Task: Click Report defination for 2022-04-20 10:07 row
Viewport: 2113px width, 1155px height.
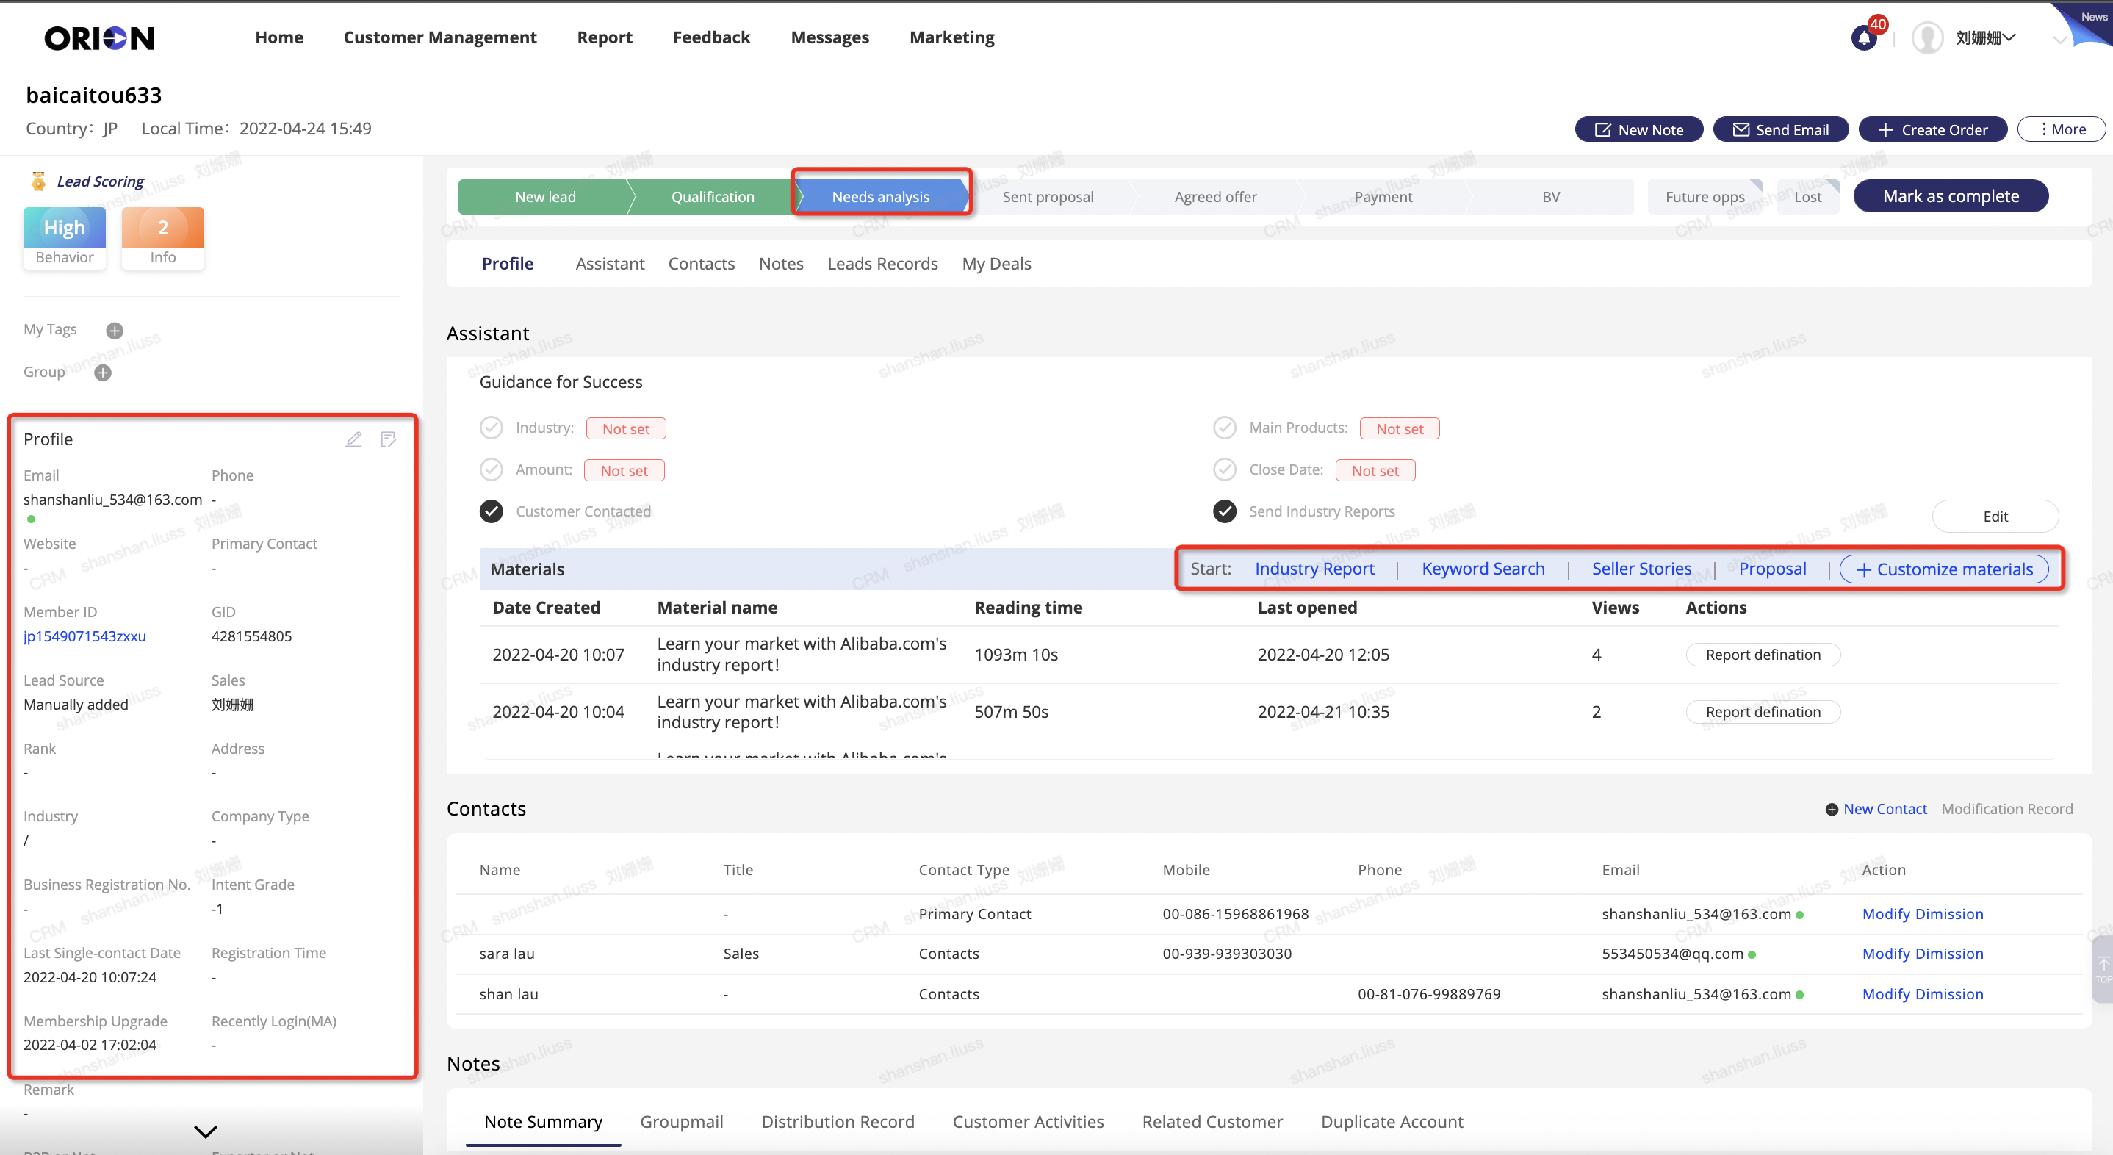Action: coord(1763,655)
